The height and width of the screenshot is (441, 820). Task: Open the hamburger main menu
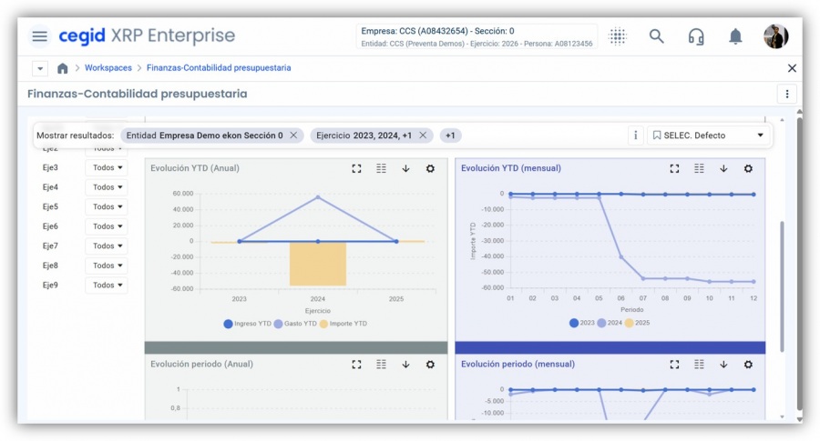(x=39, y=36)
